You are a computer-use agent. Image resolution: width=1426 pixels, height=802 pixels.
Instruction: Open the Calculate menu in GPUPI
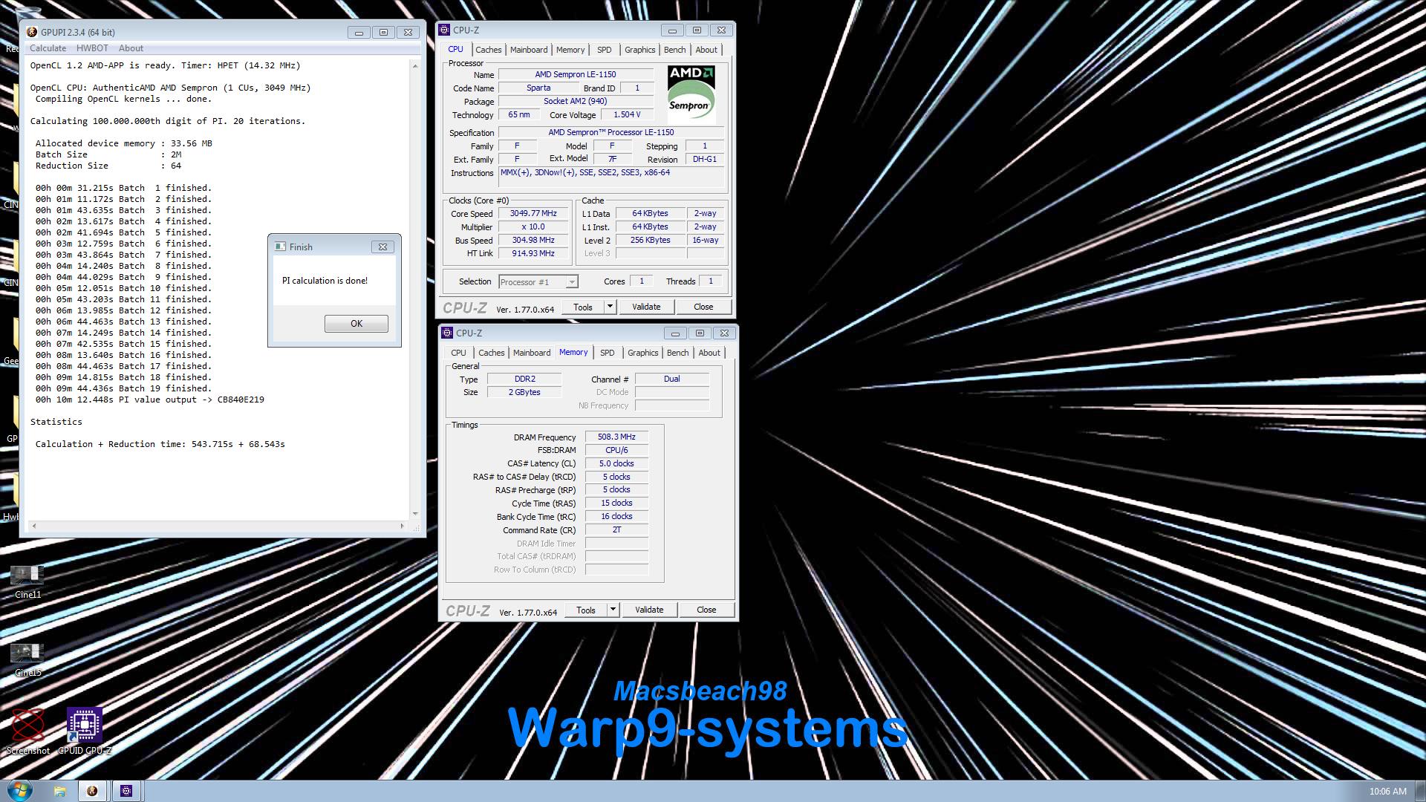pos(48,48)
